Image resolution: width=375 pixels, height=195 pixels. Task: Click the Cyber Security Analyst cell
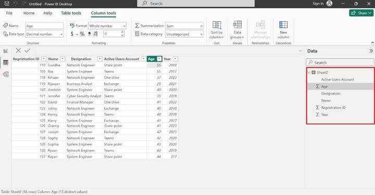[84, 96]
